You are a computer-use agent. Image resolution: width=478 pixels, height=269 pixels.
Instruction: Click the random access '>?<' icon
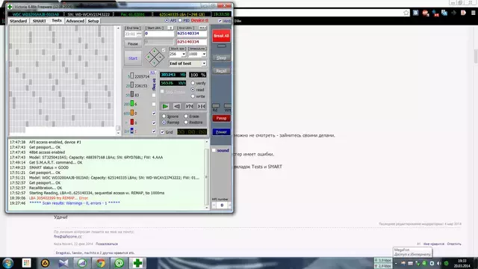[x=189, y=106]
